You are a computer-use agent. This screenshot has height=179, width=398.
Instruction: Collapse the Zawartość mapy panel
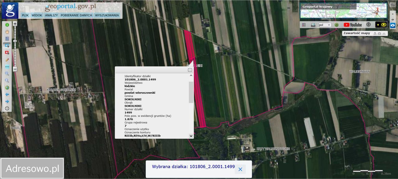point(379,33)
